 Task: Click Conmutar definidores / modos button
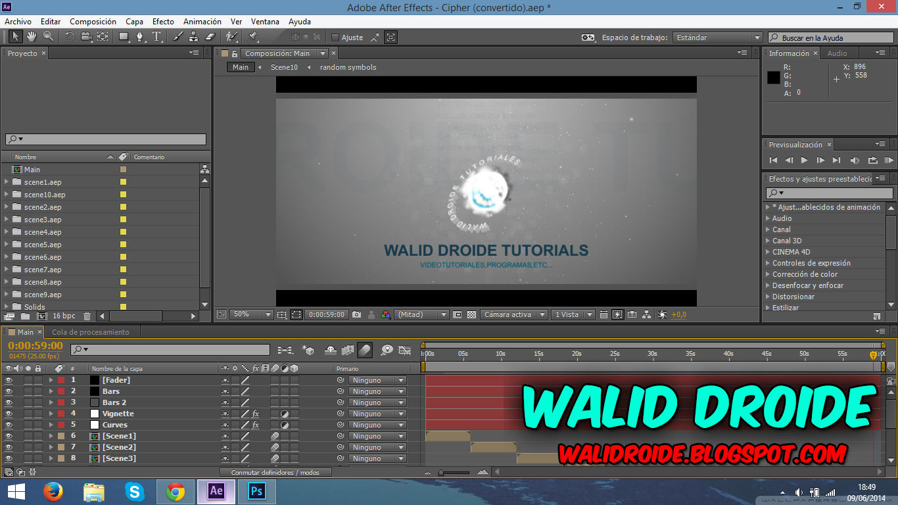click(275, 472)
